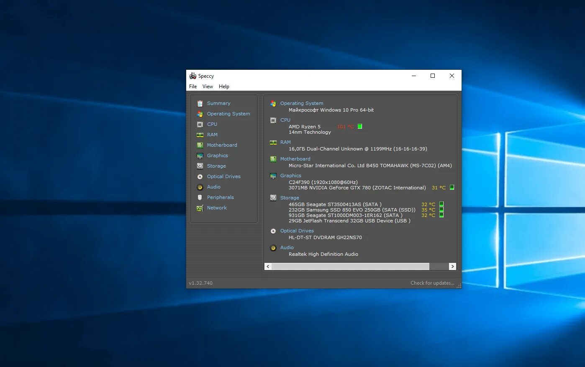Select Network in the sidebar list
The height and width of the screenshot is (367, 585).
(217, 208)
